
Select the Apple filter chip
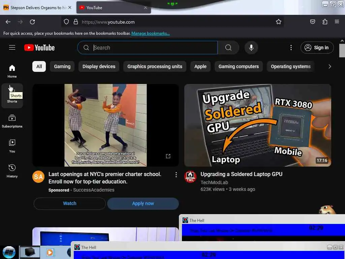point(200,66)
